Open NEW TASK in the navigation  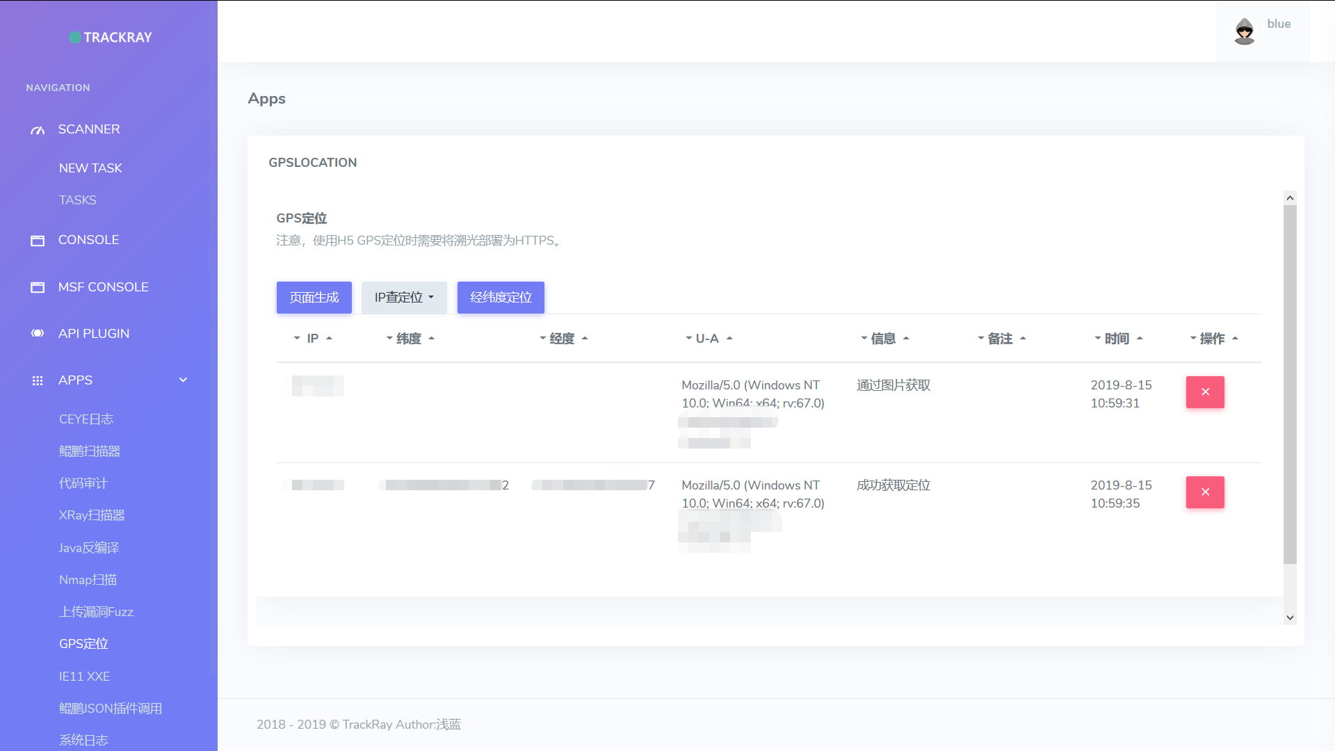point(90,168)
